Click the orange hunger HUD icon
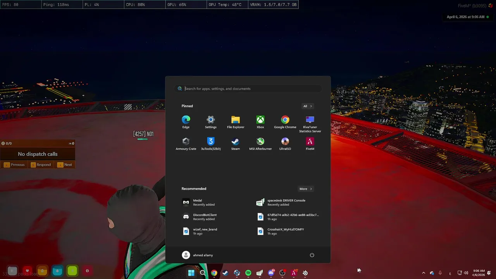 [42, 271]
